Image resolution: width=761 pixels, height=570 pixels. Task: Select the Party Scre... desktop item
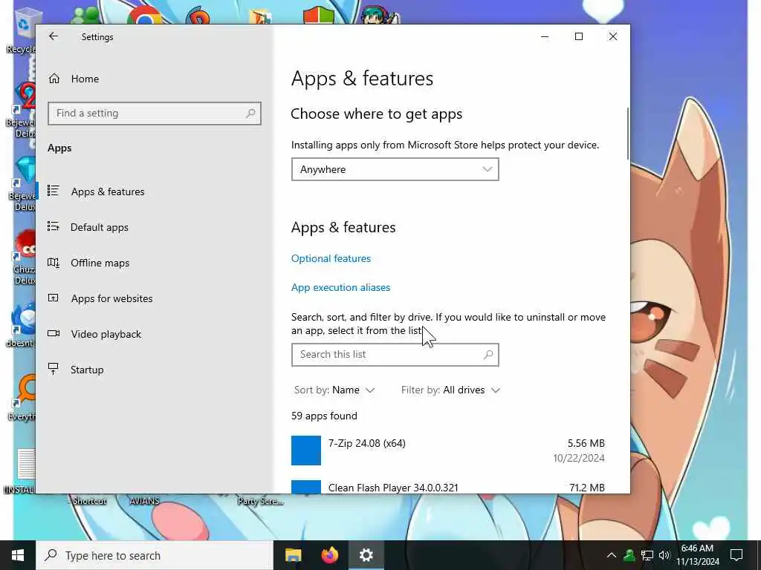261,501
